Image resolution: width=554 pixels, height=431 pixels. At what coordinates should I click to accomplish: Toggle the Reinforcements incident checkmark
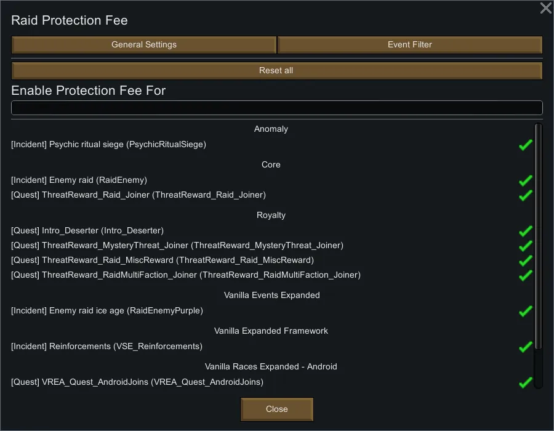[x=525, y=347]
